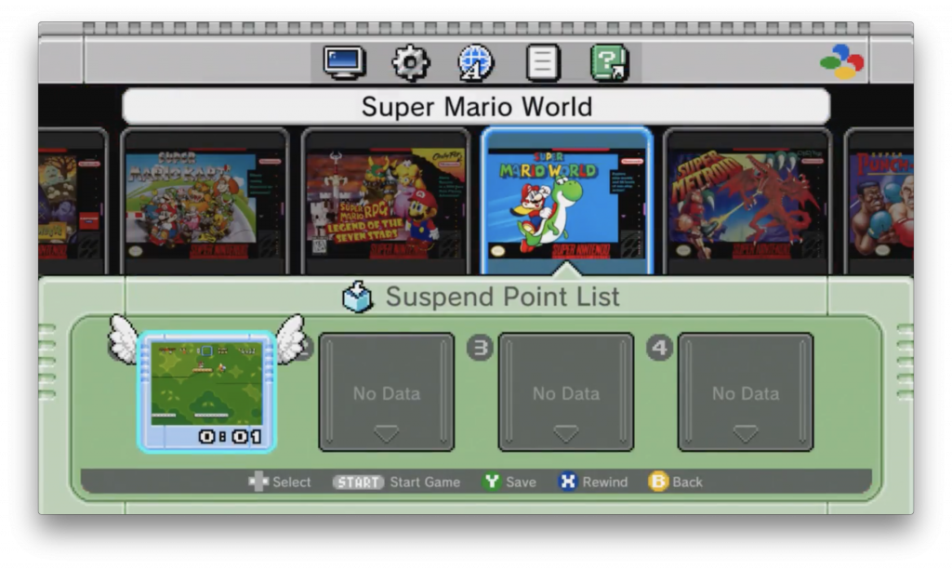The image size is (952, 569).
Task: Open the winged suspend point save state
Action: (206, 391)
